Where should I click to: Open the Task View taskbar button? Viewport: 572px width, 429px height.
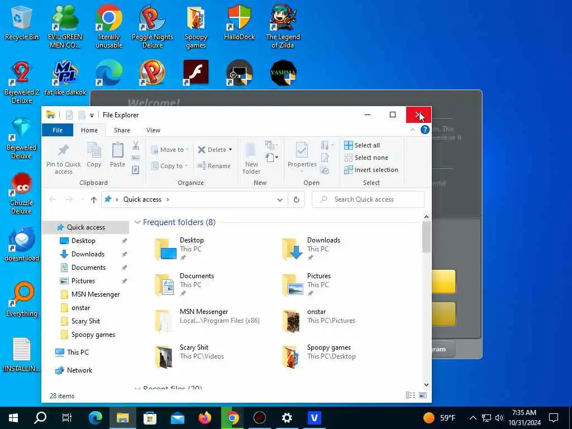(x=67, y=418)
